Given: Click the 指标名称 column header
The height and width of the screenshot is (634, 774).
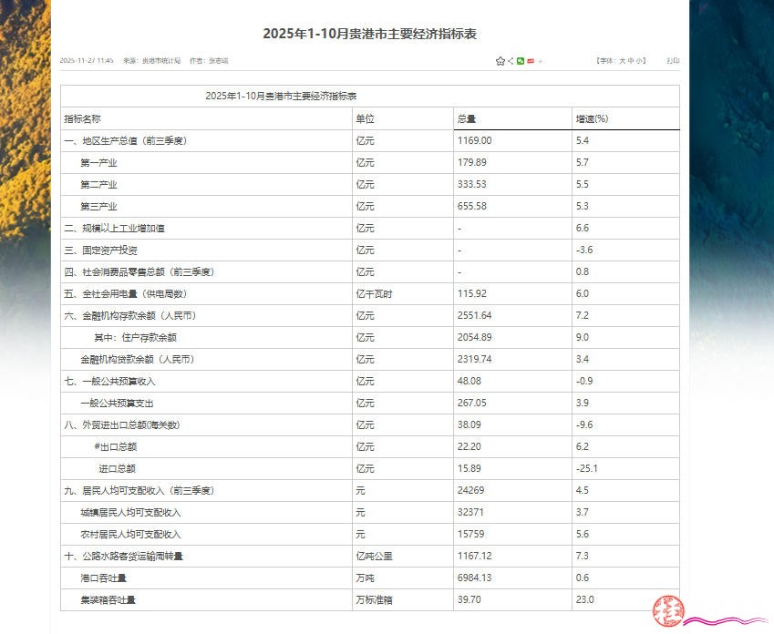Looking at the screenshot, I should (82, 118).
